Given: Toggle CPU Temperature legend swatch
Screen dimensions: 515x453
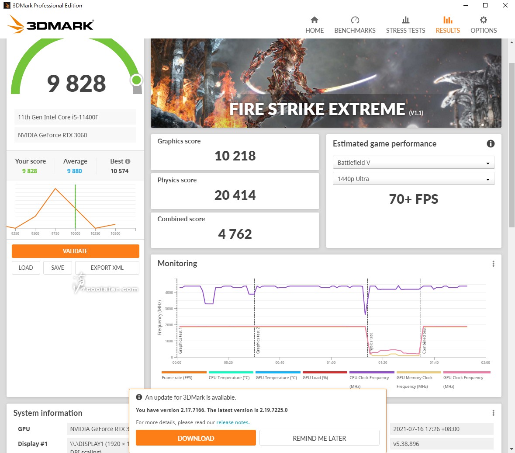Looking at the screenshot, I should [x=231, y=373].
